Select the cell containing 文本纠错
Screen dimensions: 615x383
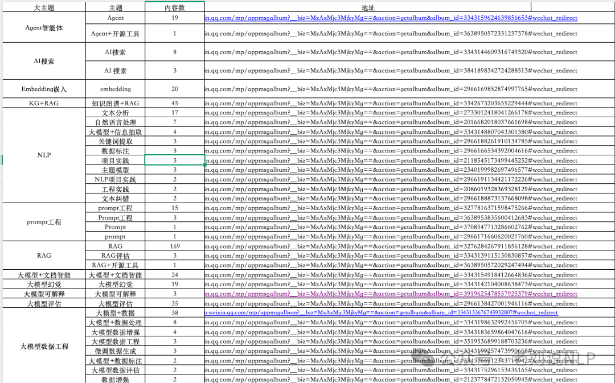click(116, 199)
